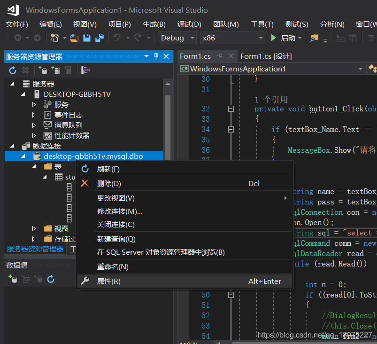
Task: Collapse the code outline at line 50
Action: pos(231,295)
